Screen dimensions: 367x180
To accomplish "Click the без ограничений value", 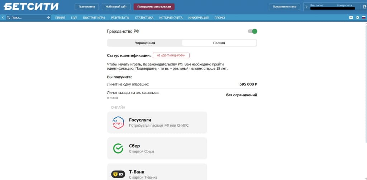I will [x=242, y=95].
